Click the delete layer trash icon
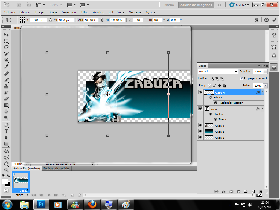Viewport: 280px width, 210px height. click(261, 191)
